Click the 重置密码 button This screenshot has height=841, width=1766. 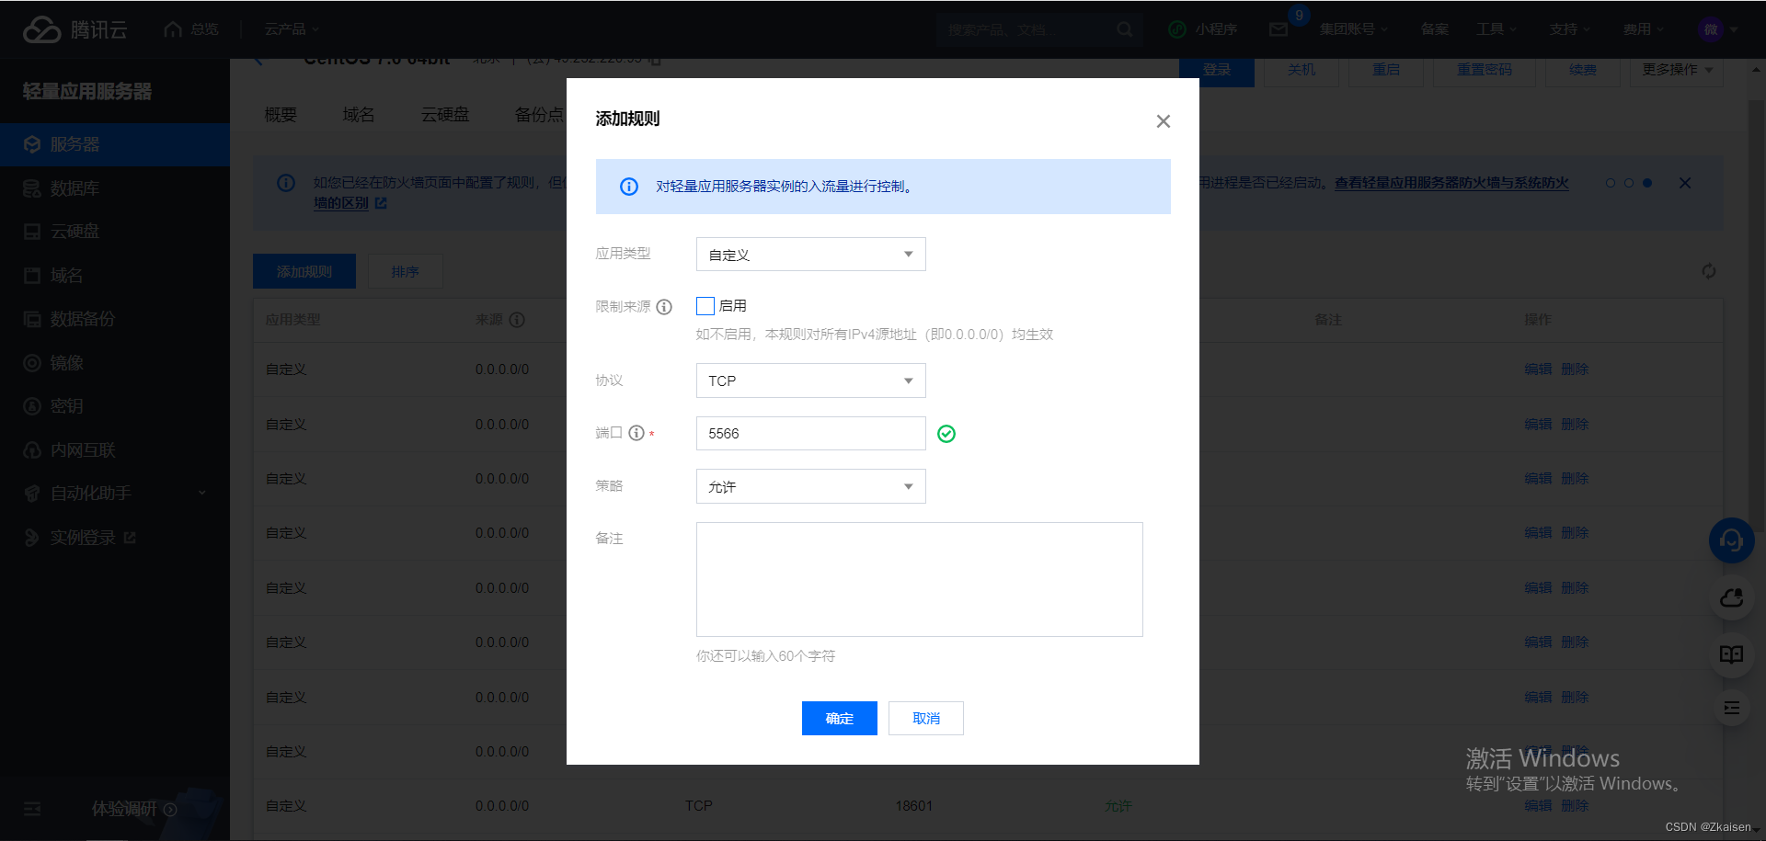point(1485,70)
